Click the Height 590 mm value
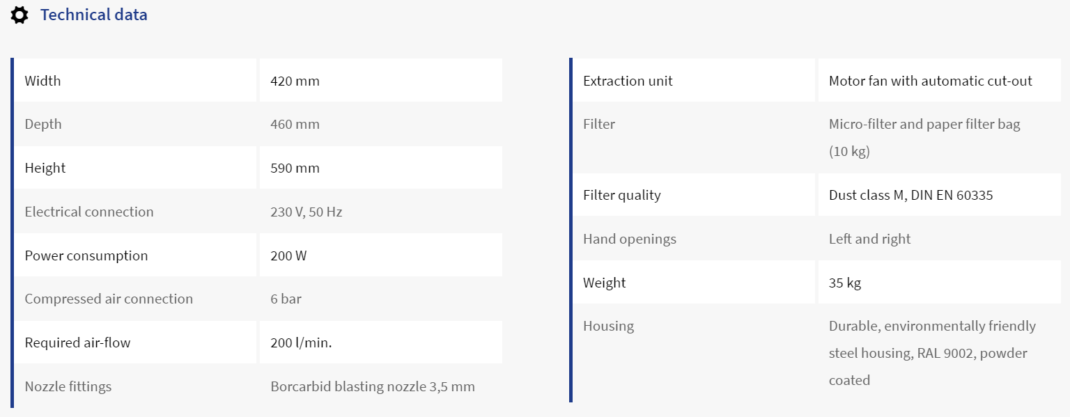The height and width of the screenshot is (417, 1070). point(295,168)
